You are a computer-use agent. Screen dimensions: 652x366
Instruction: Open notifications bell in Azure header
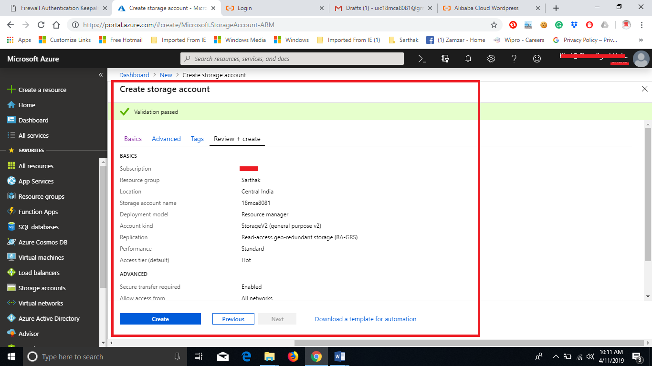[468, 59]
